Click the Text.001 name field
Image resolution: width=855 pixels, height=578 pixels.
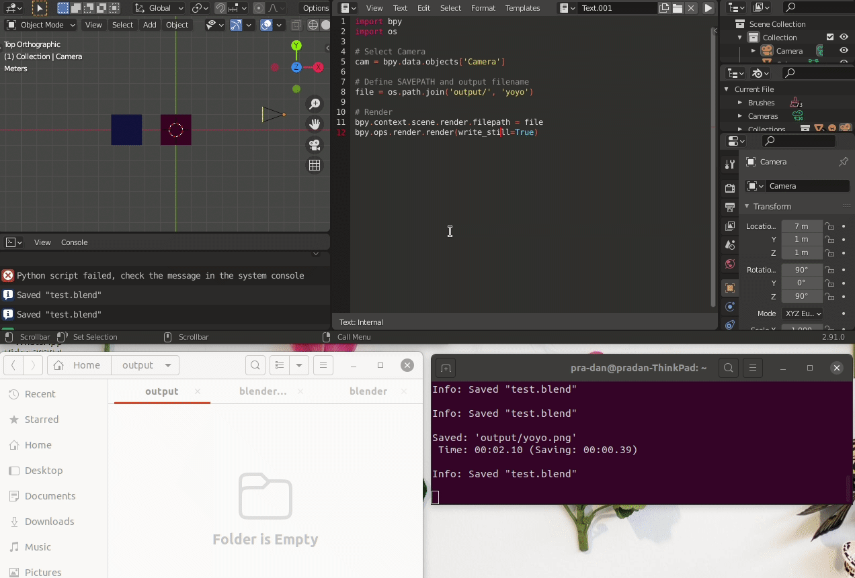click(x=618, y=8)
